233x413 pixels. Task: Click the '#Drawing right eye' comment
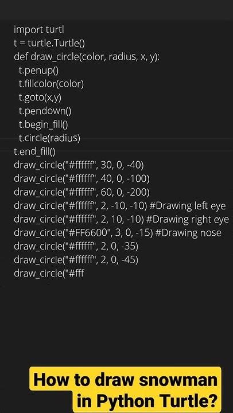coord(189,219)
